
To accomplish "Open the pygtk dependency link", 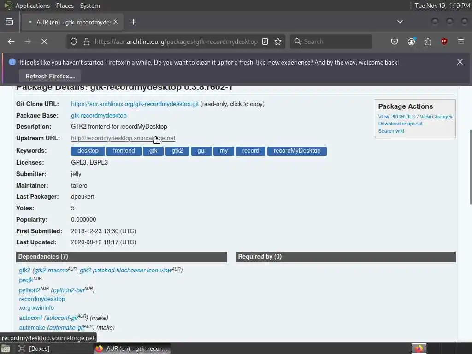I will tap(26, 280).
